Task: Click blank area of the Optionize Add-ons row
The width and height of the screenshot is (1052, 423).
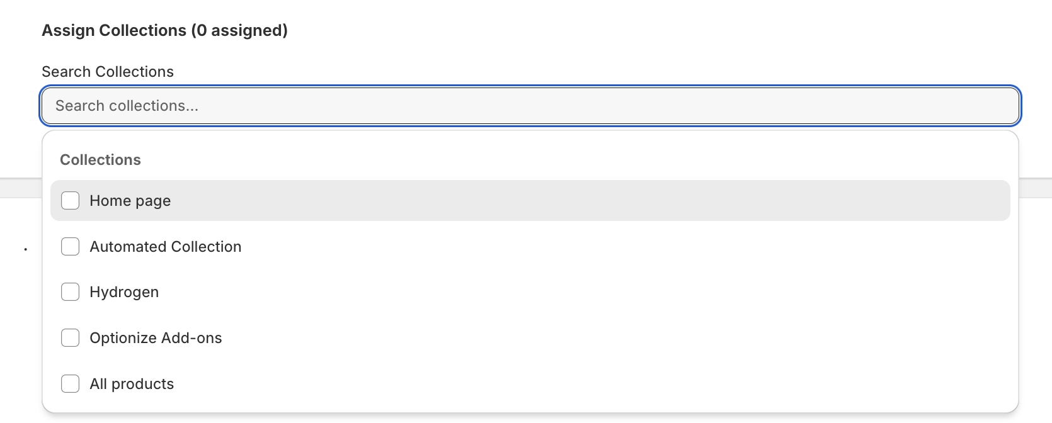Action: [567, 338]
